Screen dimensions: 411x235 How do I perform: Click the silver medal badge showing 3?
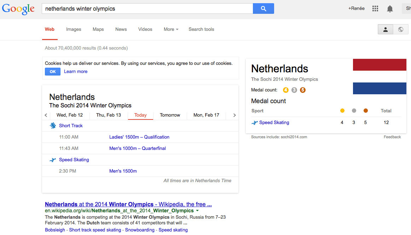294,90
